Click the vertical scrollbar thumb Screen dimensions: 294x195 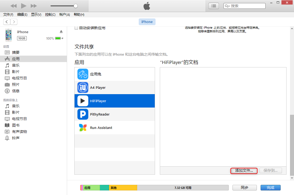[x=292, y=145]
